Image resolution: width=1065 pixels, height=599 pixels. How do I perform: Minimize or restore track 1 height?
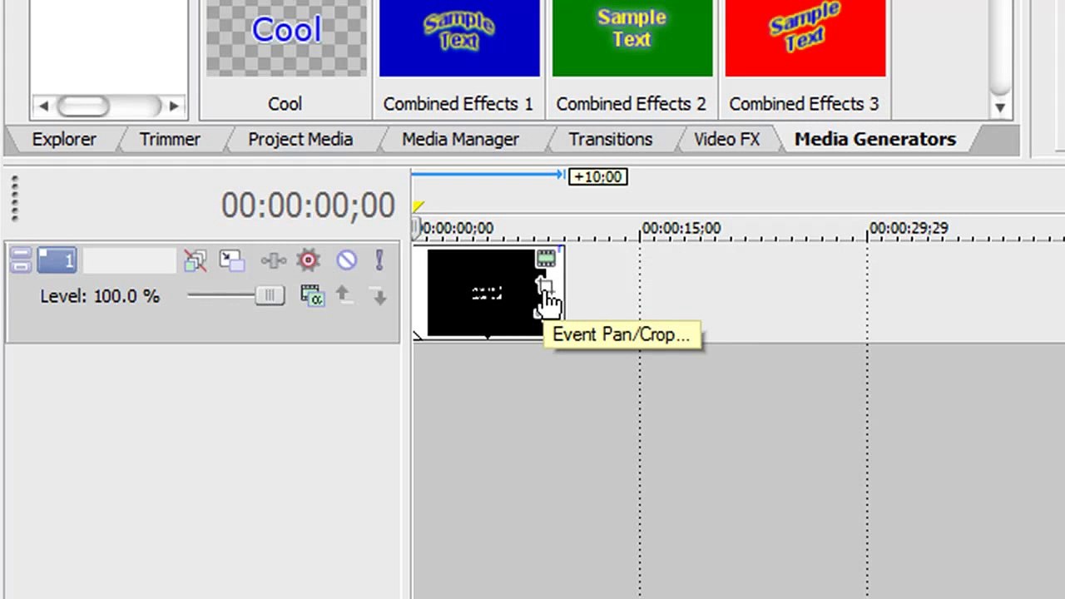point(21,260)
